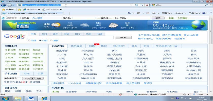Select the 谷歌 search engine radio button
Image resolution: width=213 pixels, height=101 pixels.
[40, 40]
